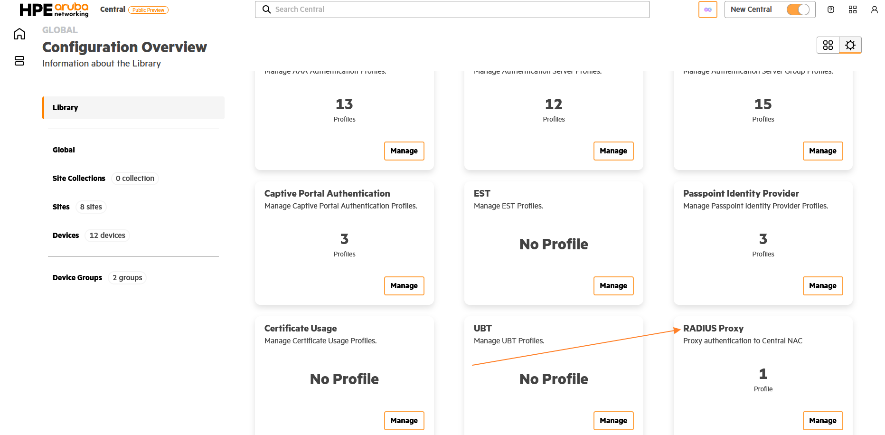Open the Sites entry with 8 sites
Viewport: 885px width, 435px height.
coord(61,207)
